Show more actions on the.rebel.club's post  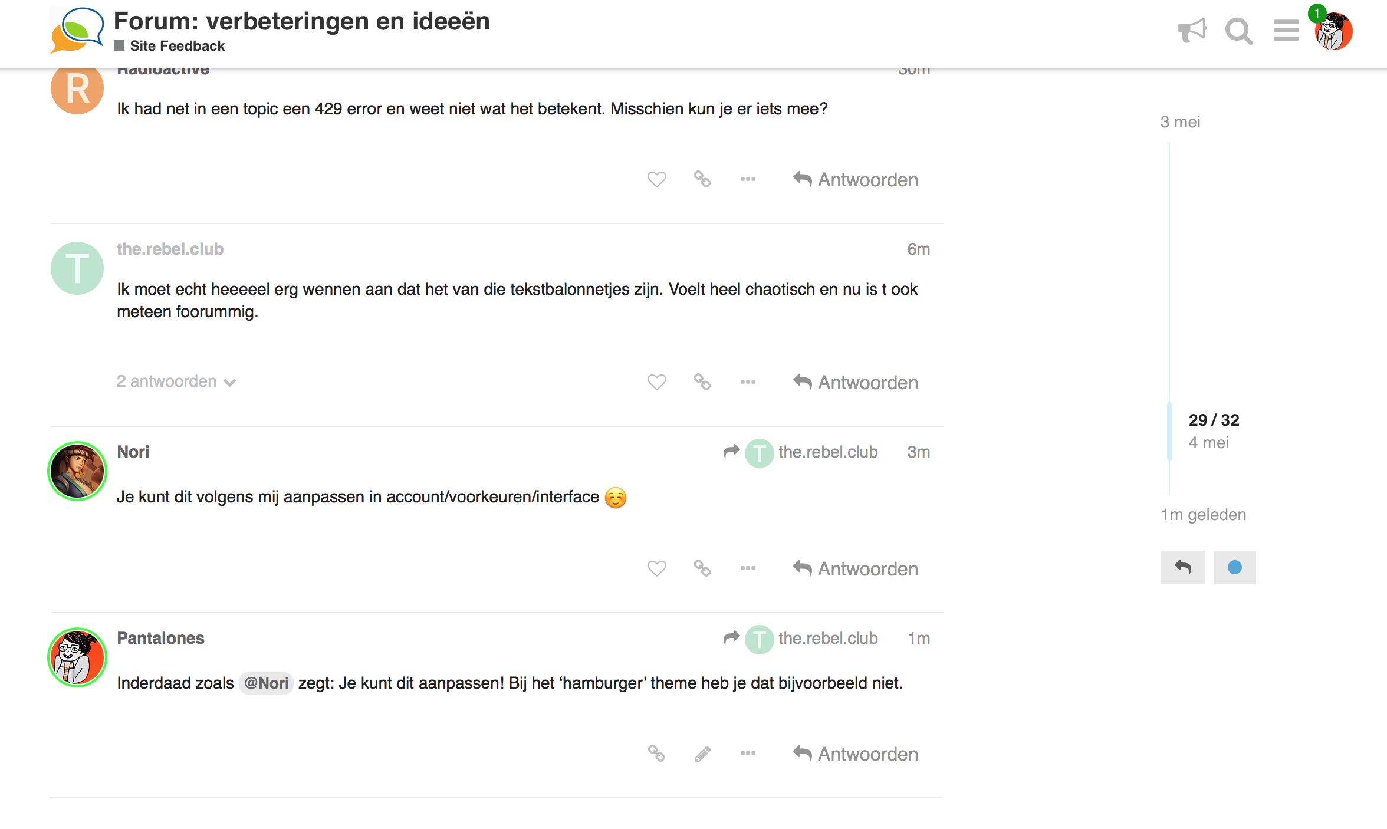pos(748,382)
